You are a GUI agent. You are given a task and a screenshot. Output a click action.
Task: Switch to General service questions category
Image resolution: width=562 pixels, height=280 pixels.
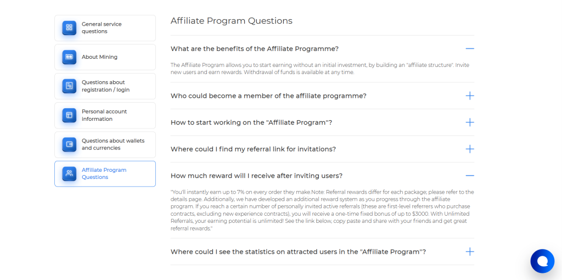click(102, 28)
